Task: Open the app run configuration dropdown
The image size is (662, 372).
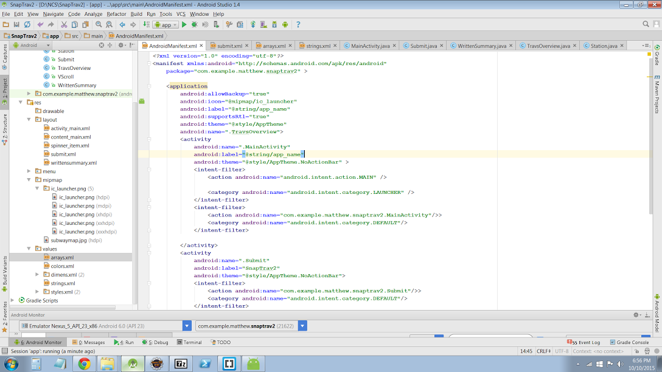Action: (x=165, y=25)
